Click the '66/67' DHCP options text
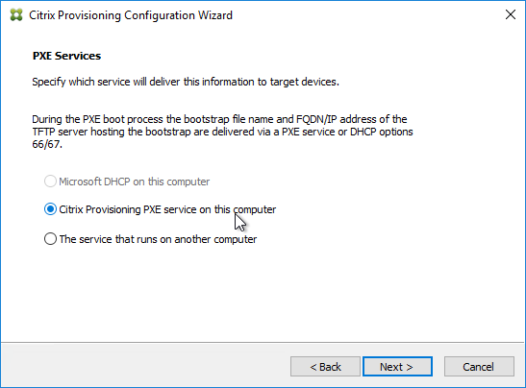 click(x=47, y=144)
